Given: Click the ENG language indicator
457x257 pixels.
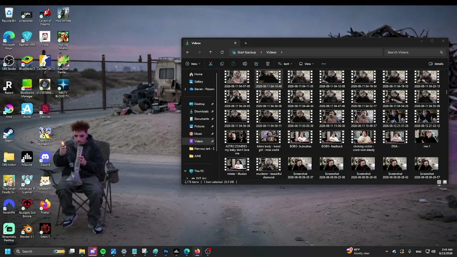Looking at the screenshot, I should click(418, 251).
